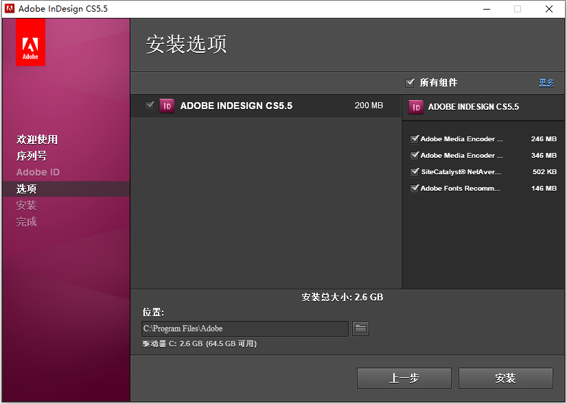Click the 上一步 back button
Image resolution: width=567 pixels, height=404 pixels.
404,379
